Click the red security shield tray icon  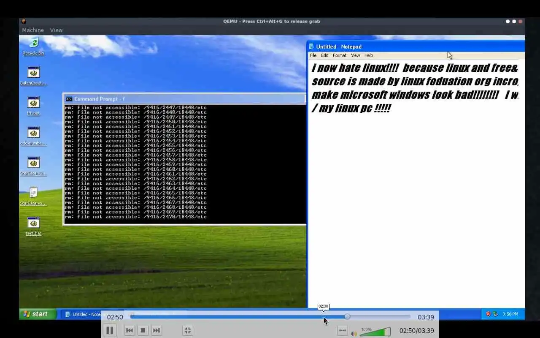[x=488, y=314]
